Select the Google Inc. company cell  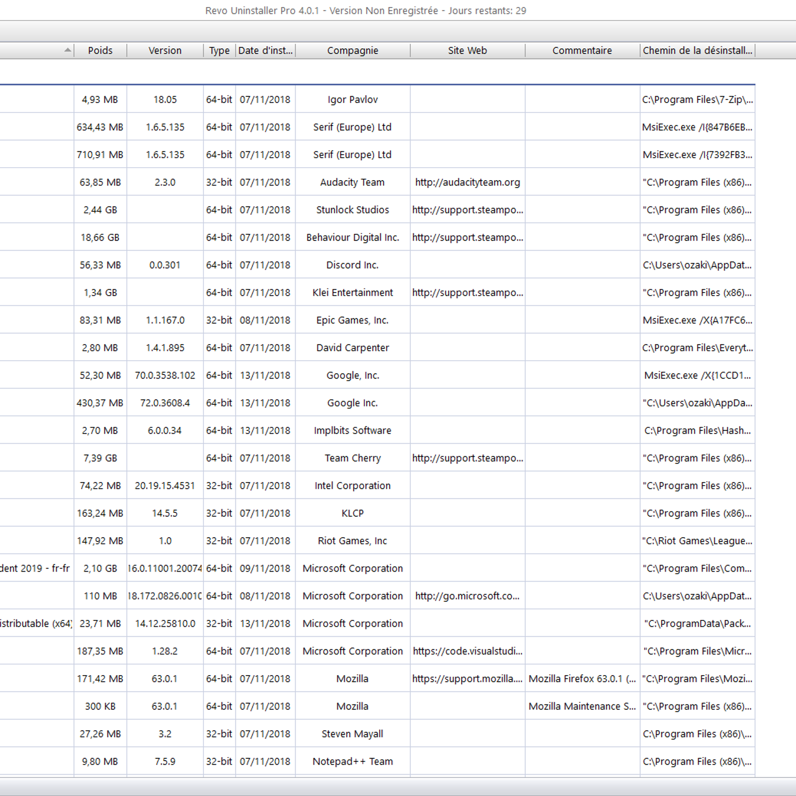[x=353, y=403]
